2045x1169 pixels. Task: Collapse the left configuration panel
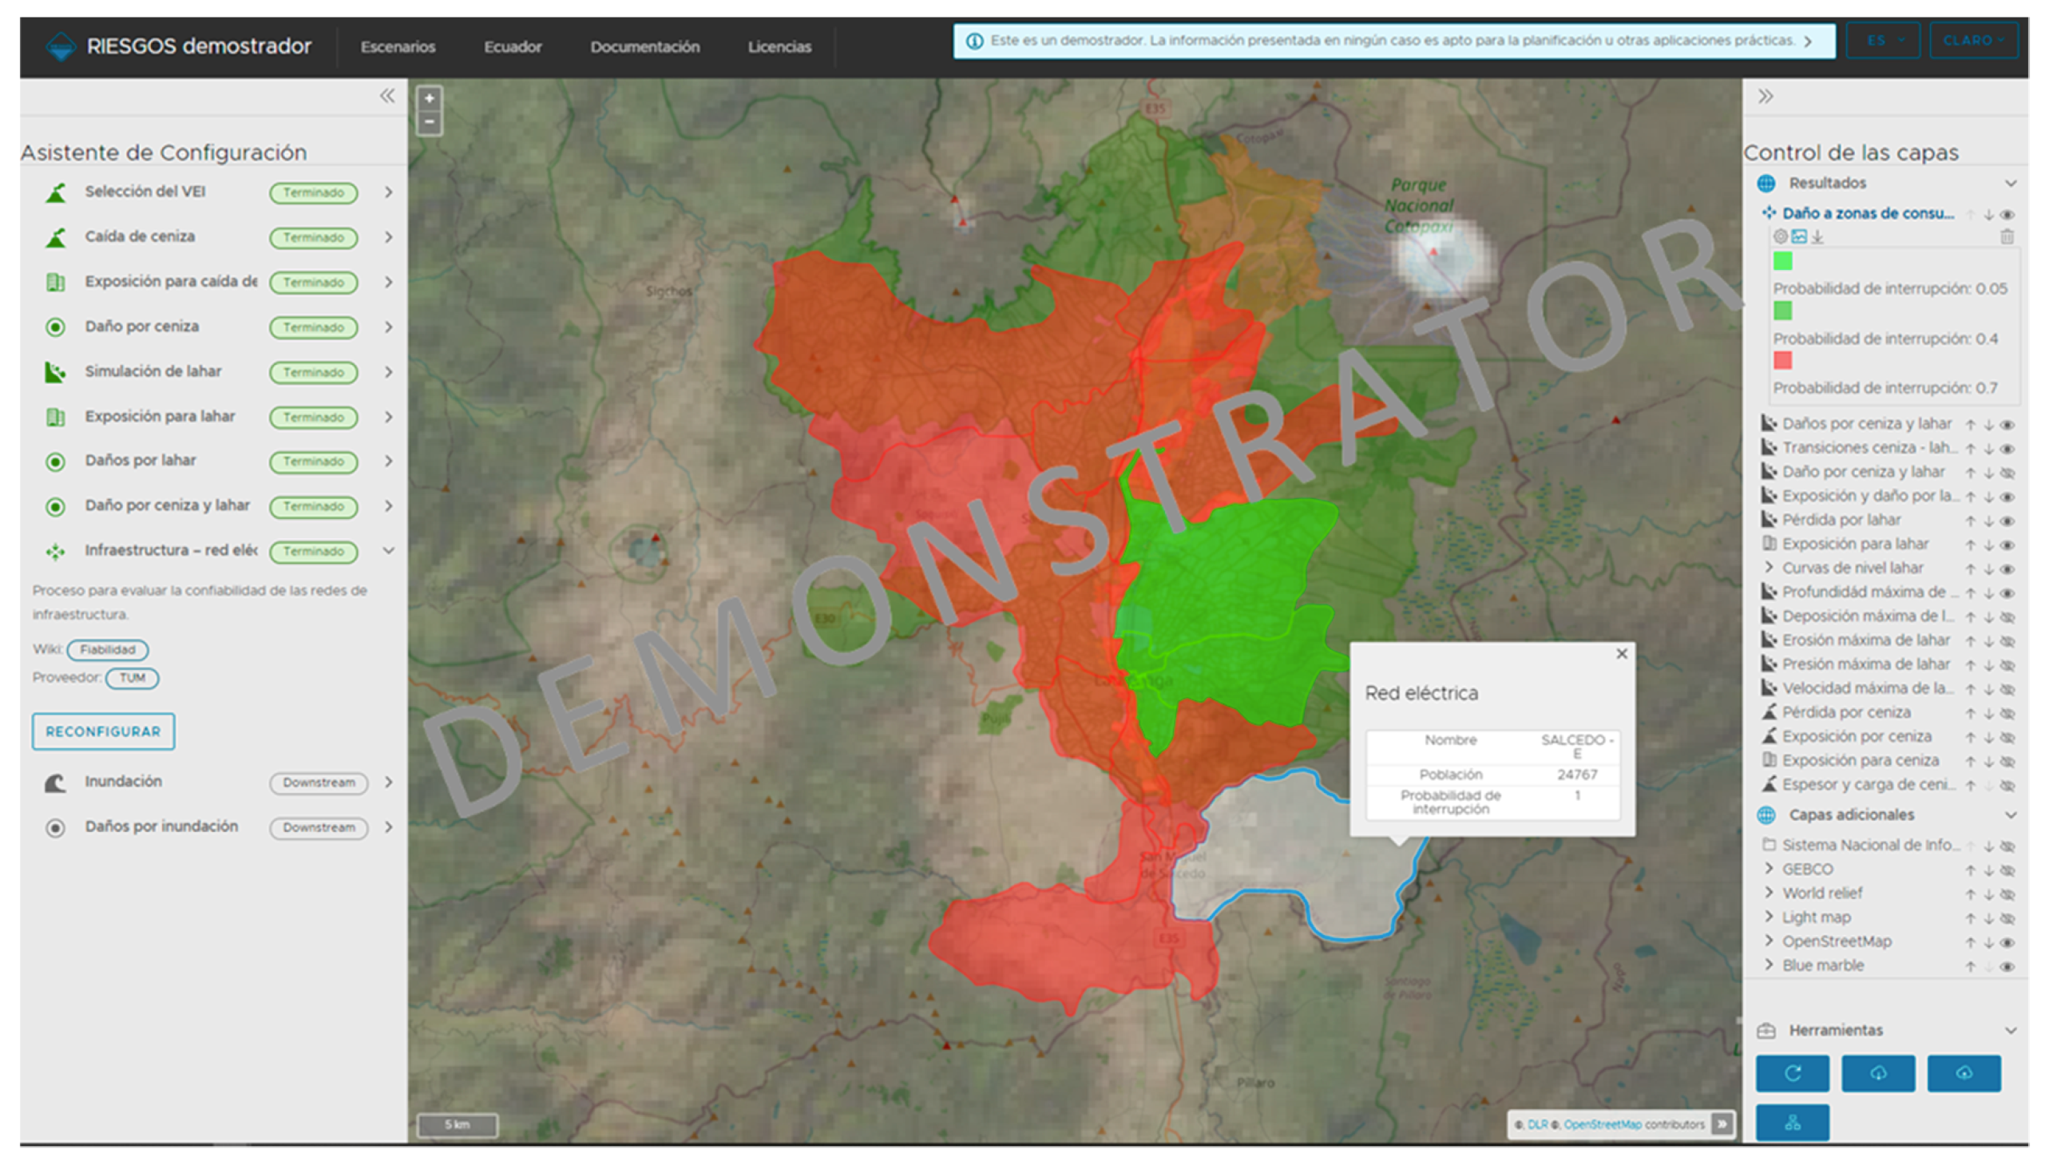(387, 97)
